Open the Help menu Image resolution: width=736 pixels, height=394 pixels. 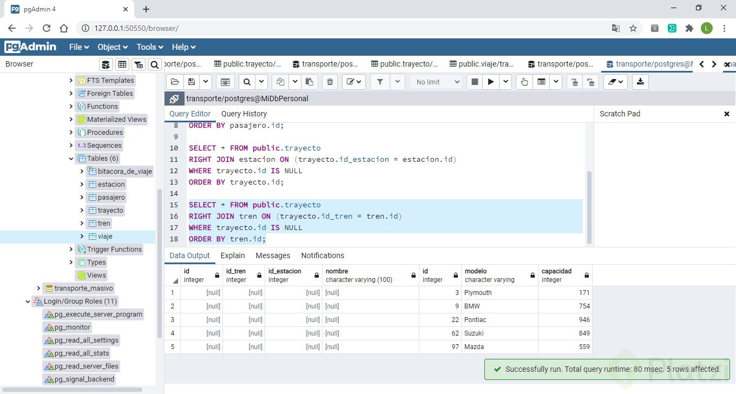[184, 47]
